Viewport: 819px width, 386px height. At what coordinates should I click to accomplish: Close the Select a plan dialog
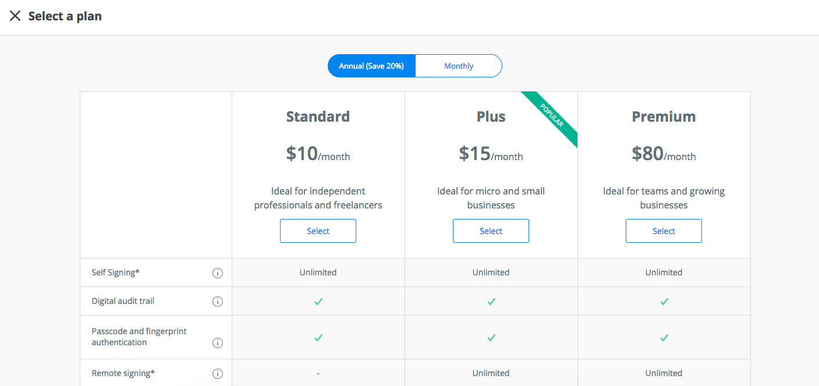click(x=15, y=16)
